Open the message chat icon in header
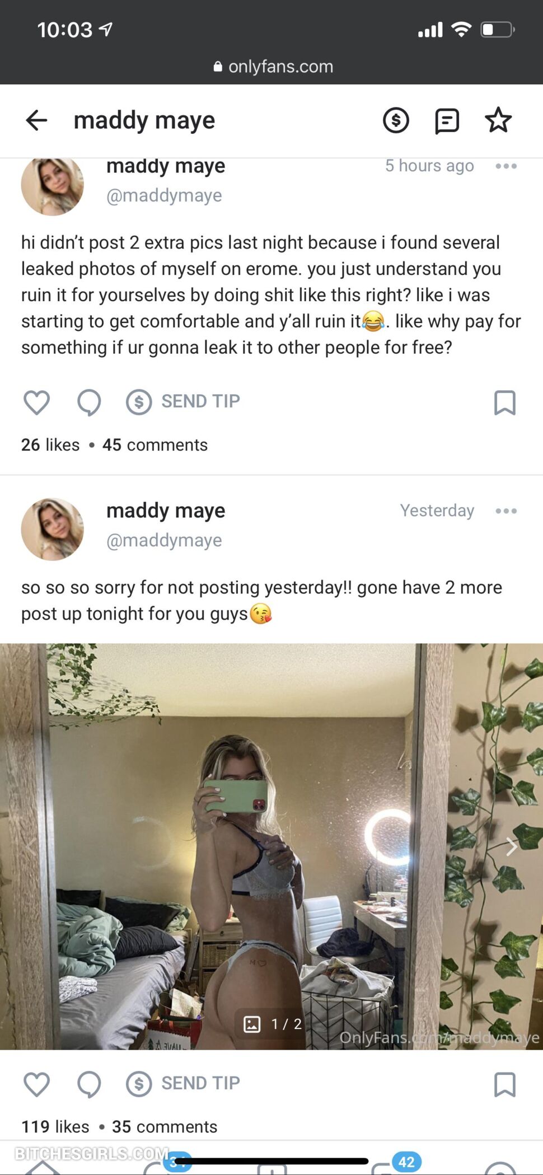 (447, 121)
